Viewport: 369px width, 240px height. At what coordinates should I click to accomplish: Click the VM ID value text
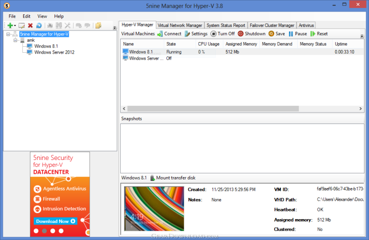340,189
